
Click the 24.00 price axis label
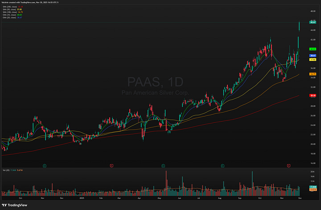313,125
